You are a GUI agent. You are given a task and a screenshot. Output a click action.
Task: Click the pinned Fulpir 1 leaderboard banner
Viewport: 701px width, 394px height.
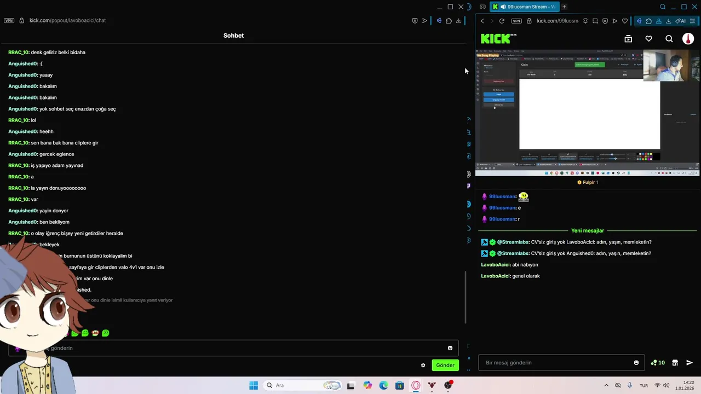click(x=588, y=182)
